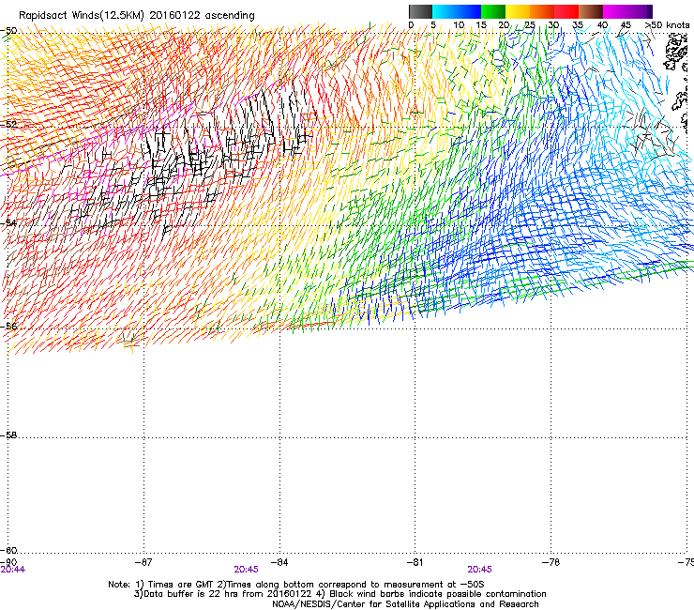Click the -87 longitude axis label
This screenshot has height=610, width=694.
[143, 562]
